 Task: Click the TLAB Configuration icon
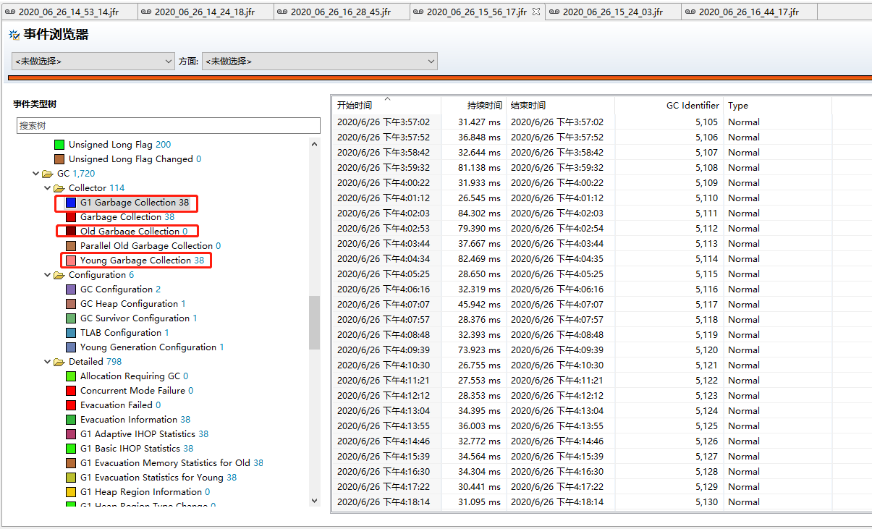(x=71, y=333)
